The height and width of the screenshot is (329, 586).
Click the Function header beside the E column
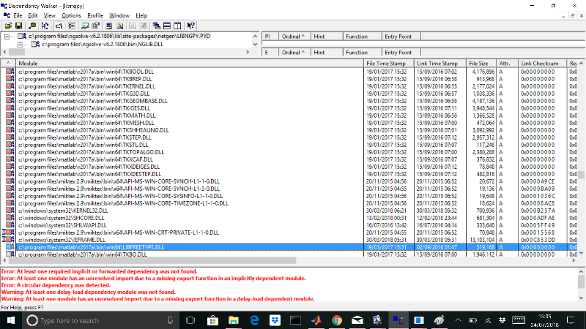[362, 53]
